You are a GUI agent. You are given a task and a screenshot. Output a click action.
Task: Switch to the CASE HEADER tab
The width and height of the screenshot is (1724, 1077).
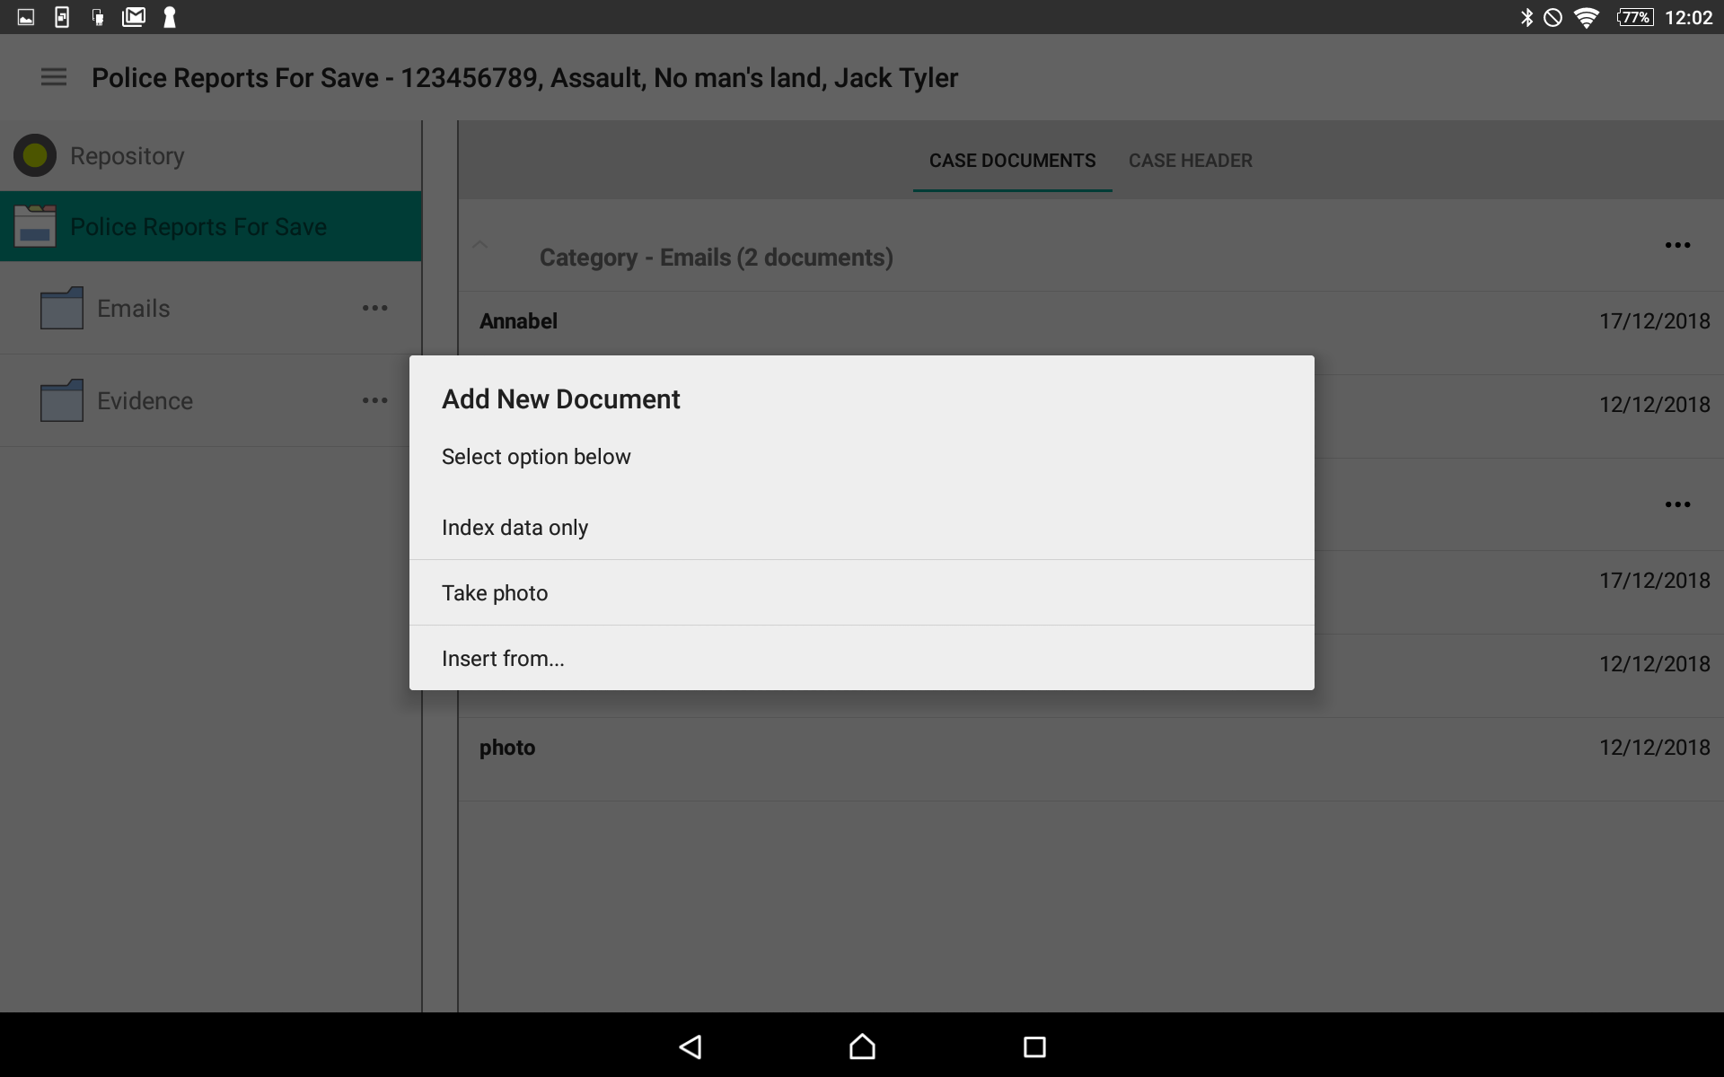[x=1191, y=161]
